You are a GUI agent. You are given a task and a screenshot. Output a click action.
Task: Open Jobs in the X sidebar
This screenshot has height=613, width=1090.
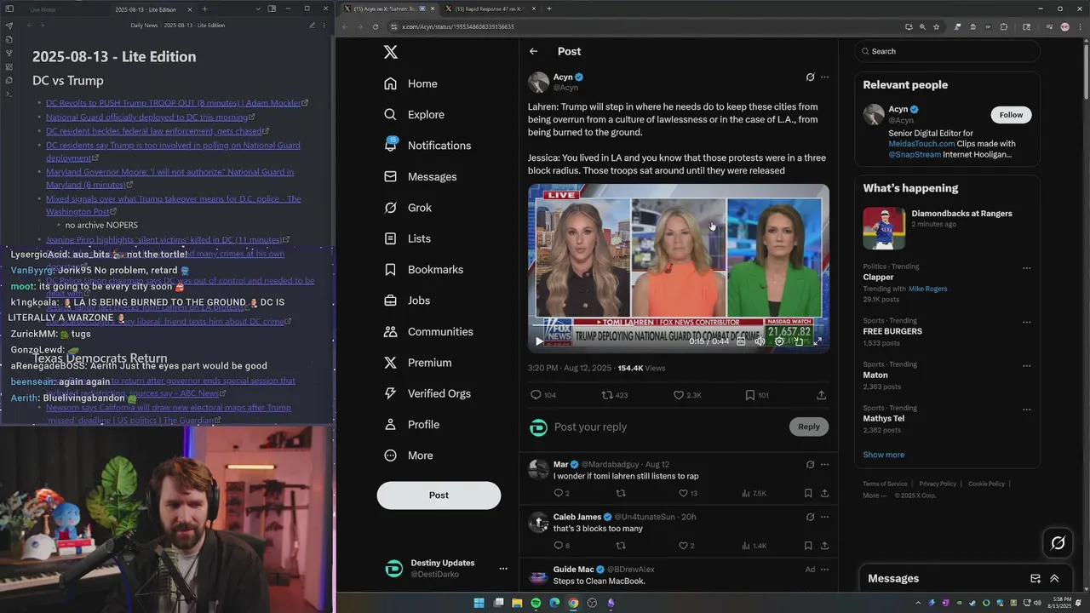(407, 301)
